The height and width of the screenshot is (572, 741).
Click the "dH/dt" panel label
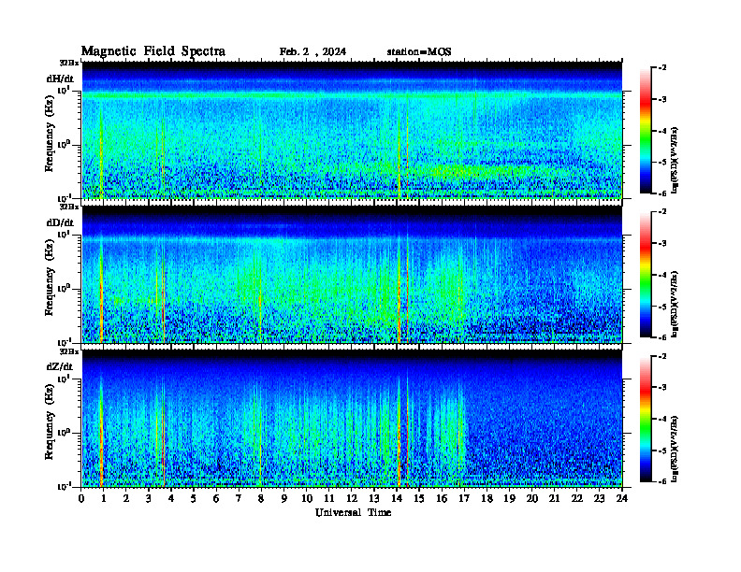(x=60, y=79)
